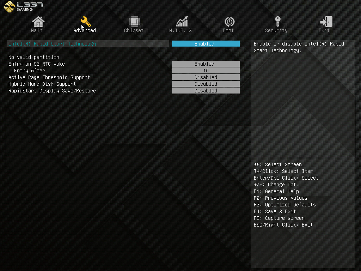Select the Entry After label
The width and height of the screenshot is (361, 271).
[30, 71]
